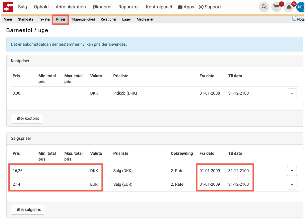Expand the Salg (DKK) sales price row dropdown
Screen dimensions: 305x221
point(292,171)
